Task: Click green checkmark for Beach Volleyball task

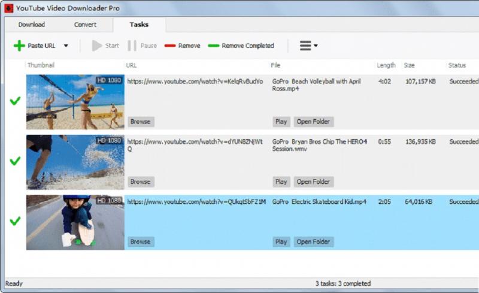Action: [15, 101]
